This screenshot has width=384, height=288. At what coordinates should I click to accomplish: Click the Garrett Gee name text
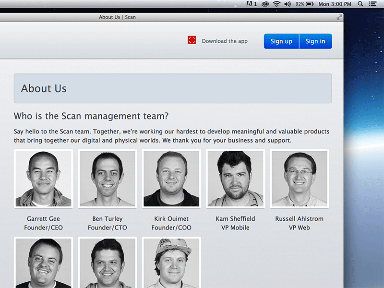[43, 219]
